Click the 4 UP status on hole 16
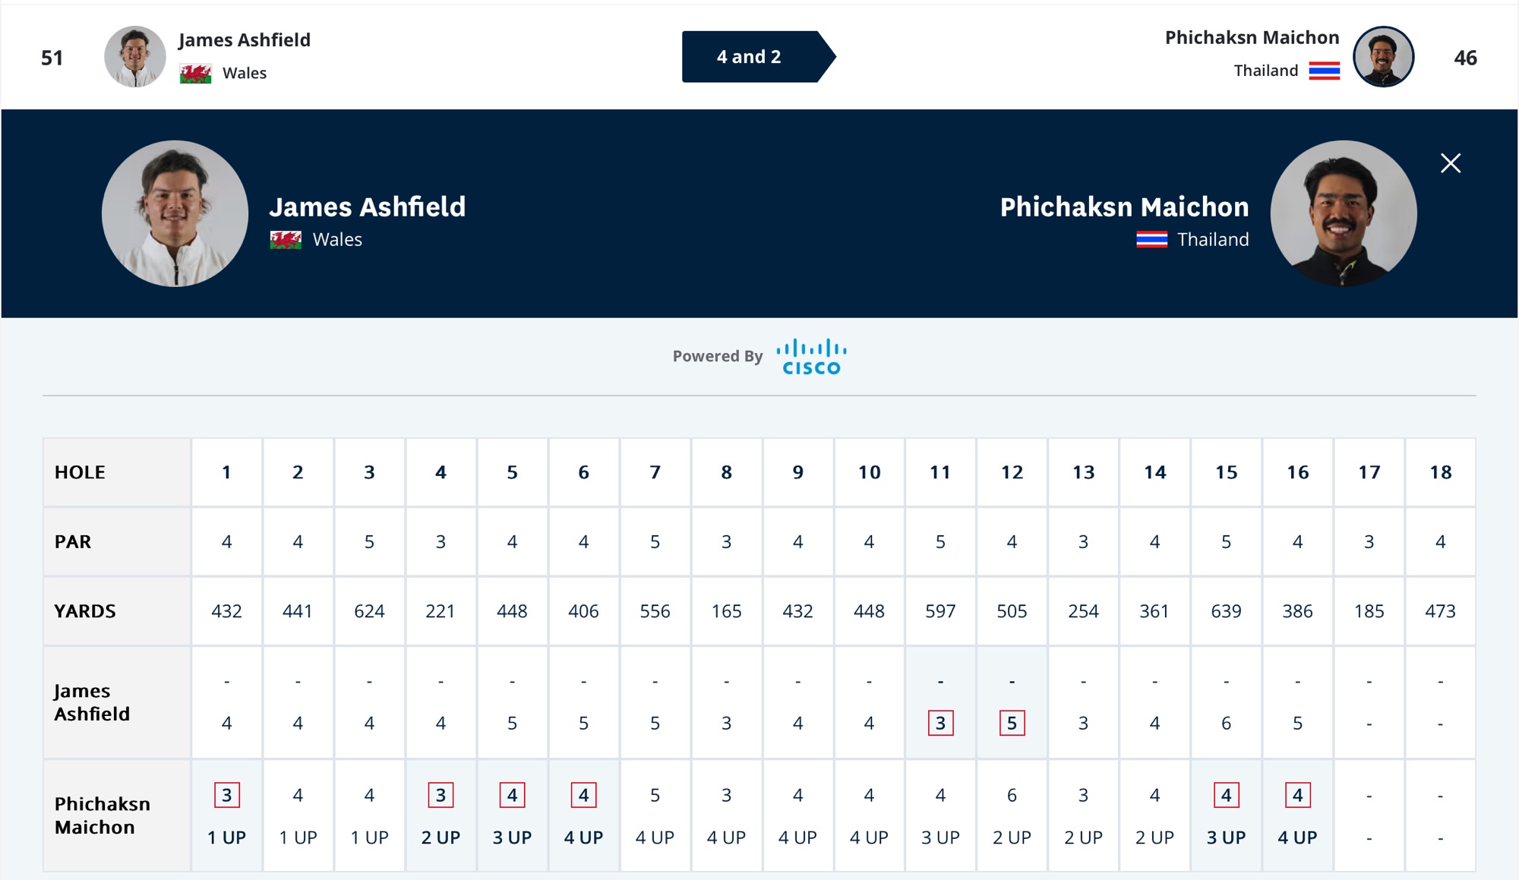This screenshot has height=880, width=1519. [1297, 837]
